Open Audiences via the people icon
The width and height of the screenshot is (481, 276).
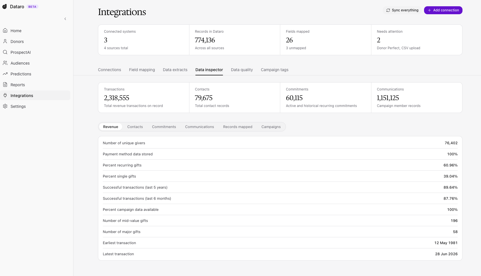(x=5, y=63)
